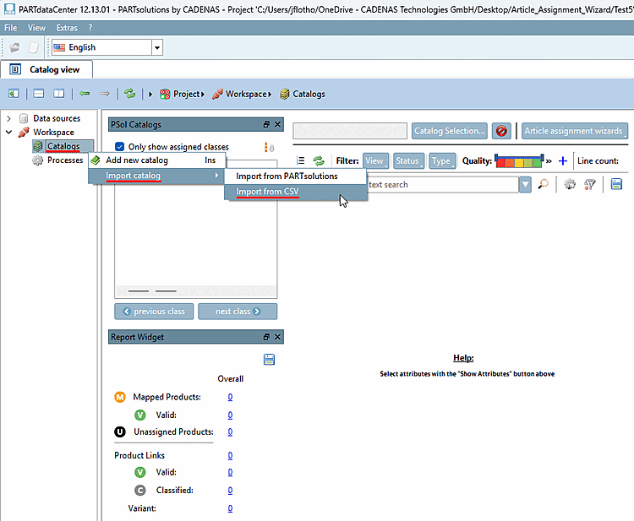
Task: Click the gear settings icon in search bar
Action: [x=570, y=185]
